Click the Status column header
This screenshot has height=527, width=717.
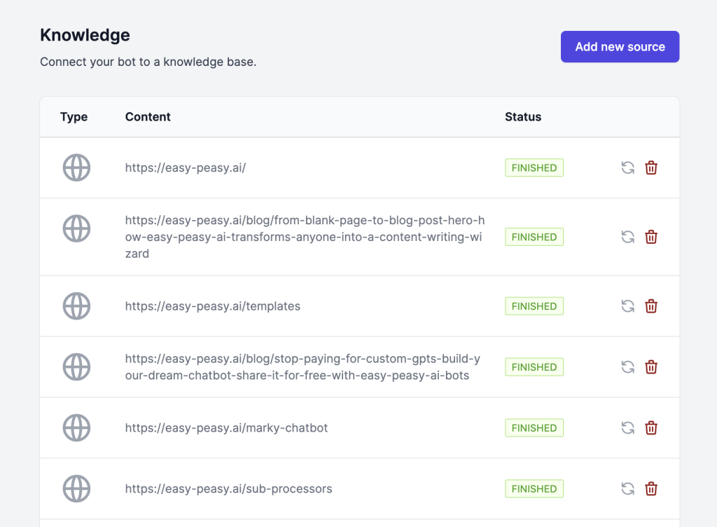523,117
